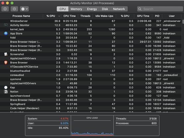Click the search magnifier icon
This screenshot has height=138, width=184.
pos(140,9)
